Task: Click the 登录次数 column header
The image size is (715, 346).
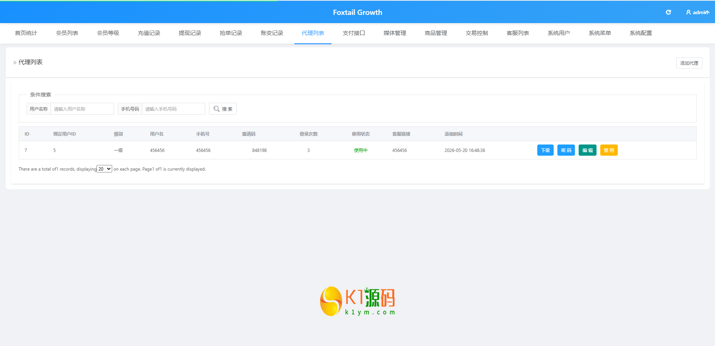Action: tap(309, 134)
